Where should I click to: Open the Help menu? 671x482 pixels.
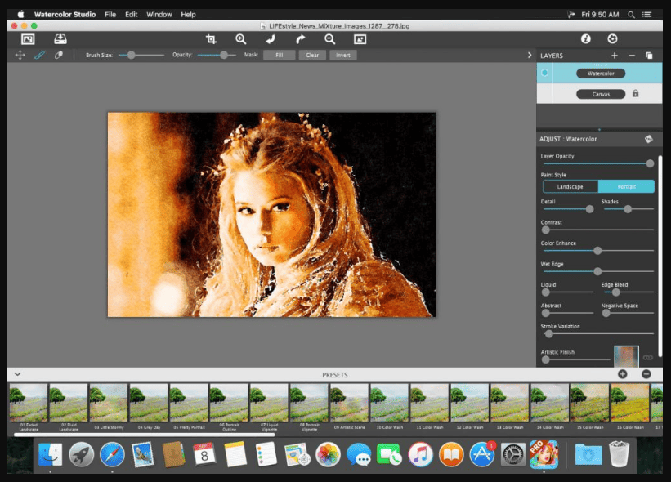pyautogui.click(x=188, y=15)
